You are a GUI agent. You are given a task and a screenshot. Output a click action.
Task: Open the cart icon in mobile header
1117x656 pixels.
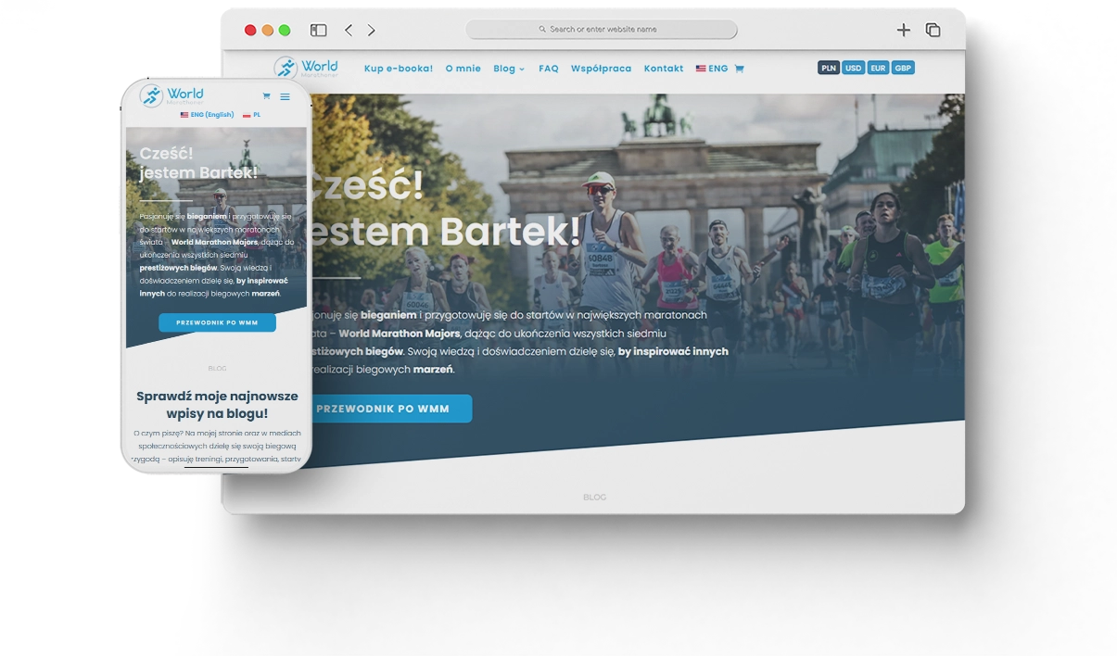[266, 96]
